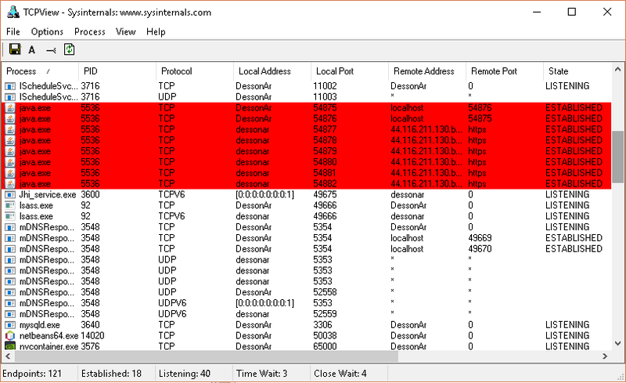The image size is (626, 383).
Task: Expand the View menu
Action: tap(125, 32)
